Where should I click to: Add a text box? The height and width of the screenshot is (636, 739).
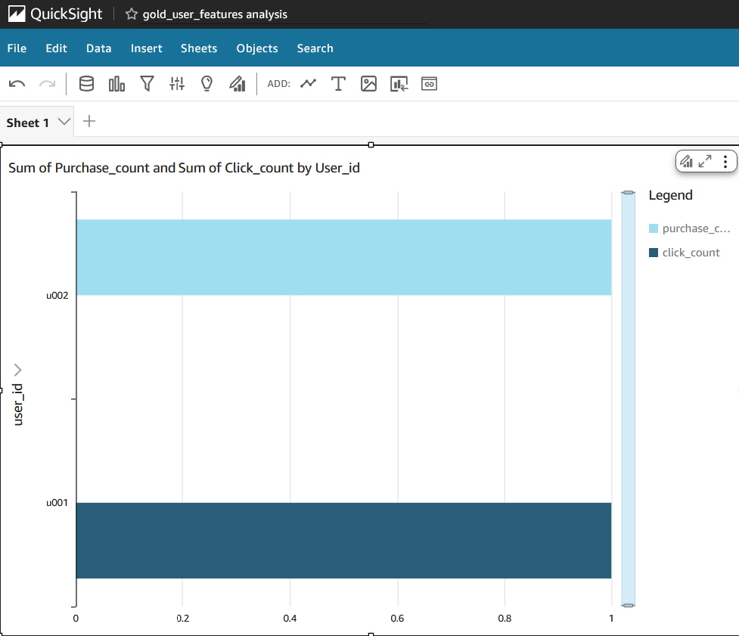[338, 84]
